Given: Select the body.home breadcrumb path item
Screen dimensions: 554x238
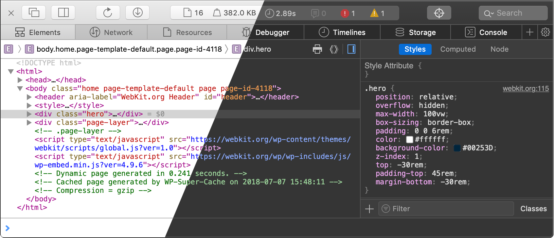Looking at the screenshot, I should coord(123,49).
